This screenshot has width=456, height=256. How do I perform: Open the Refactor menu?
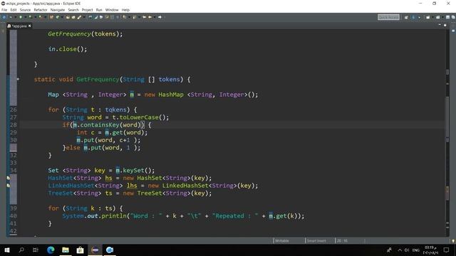click(x=41, y=10)
